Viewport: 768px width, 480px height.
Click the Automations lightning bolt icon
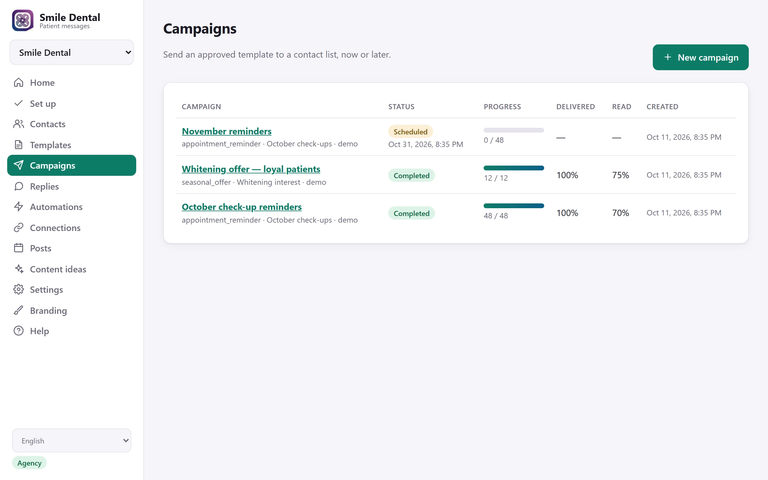click(x=19, y=207)
